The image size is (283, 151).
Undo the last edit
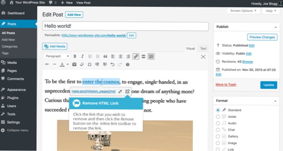(112, 64)
